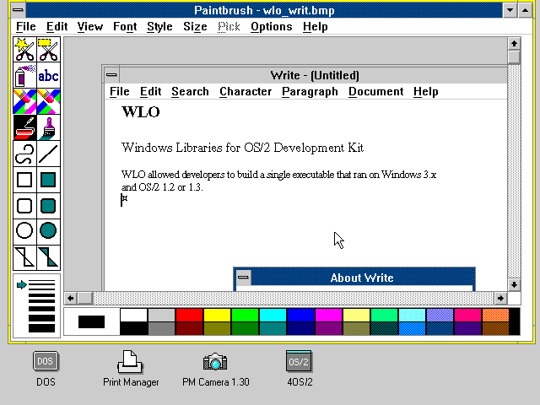Image resolution: width=540 pixels, height=405 pixels.
Task: Pick the dark red color swatch
Action: 189,328
